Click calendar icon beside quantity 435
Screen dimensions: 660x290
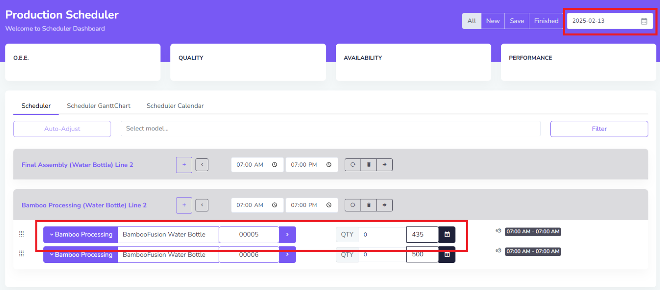pyautogui.click(x=447, y=234)
